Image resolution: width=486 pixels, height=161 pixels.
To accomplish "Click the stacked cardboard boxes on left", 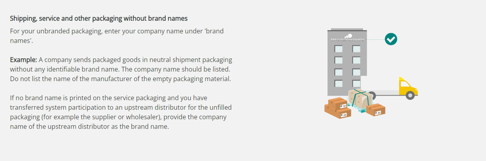I will coord(337,107).
